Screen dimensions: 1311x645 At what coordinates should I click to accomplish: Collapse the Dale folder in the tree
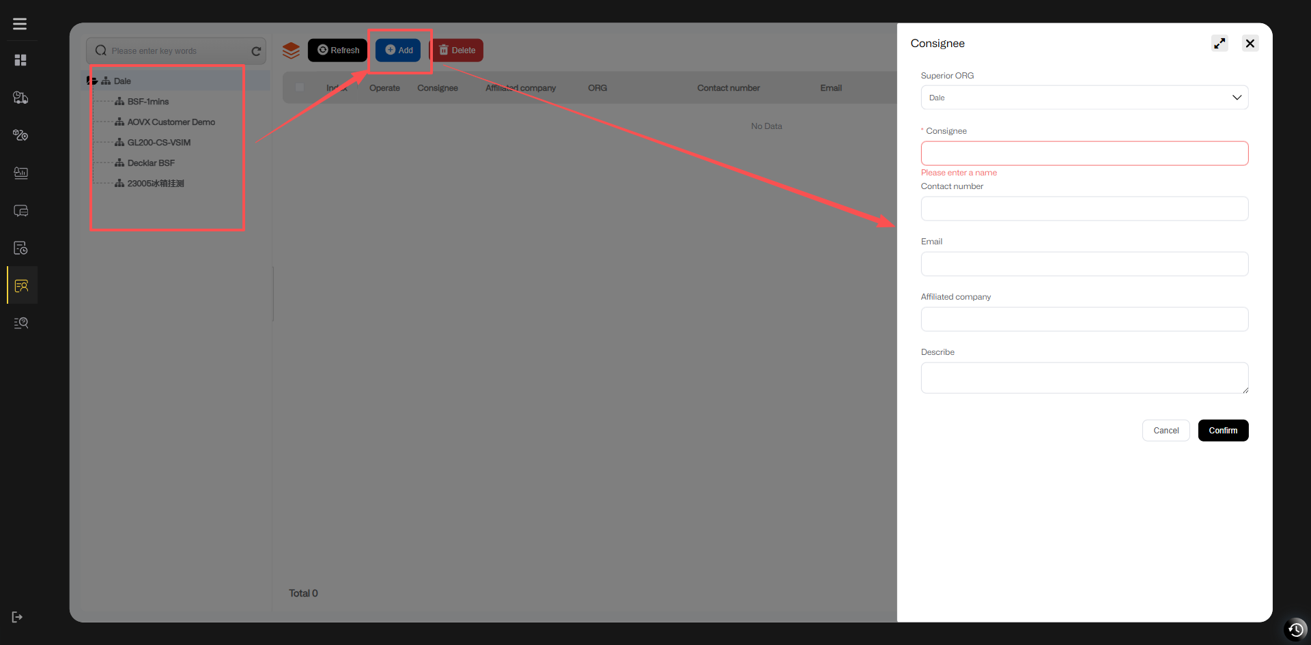pyautogui.click(x=91, y=81)
